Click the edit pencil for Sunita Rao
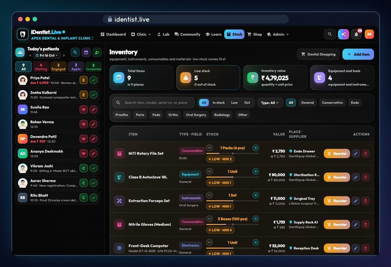This screenshot has height=267, width=391. [94, 109]
